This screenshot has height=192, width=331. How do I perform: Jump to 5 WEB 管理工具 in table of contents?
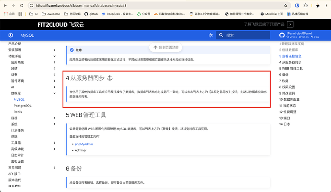point(291,69)
